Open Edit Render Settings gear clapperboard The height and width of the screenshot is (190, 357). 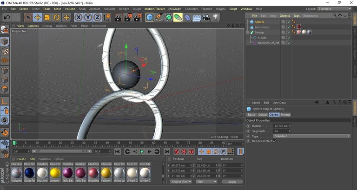coord(138,17)
